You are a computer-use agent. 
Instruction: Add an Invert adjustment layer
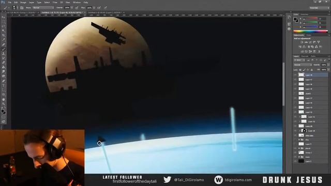pyautogui.click(x=302, y=52)
